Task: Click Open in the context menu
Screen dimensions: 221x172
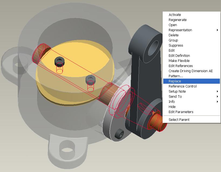Action: tap(191, 25)
